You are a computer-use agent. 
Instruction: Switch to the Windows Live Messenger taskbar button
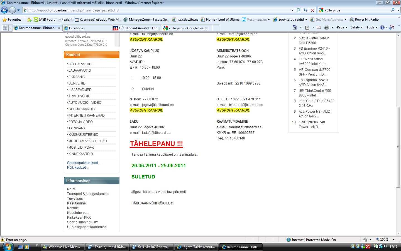(x=62, y=247)
